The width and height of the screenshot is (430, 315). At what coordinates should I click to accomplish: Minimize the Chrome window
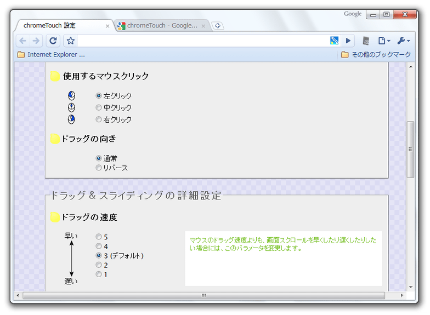(373, 14)
